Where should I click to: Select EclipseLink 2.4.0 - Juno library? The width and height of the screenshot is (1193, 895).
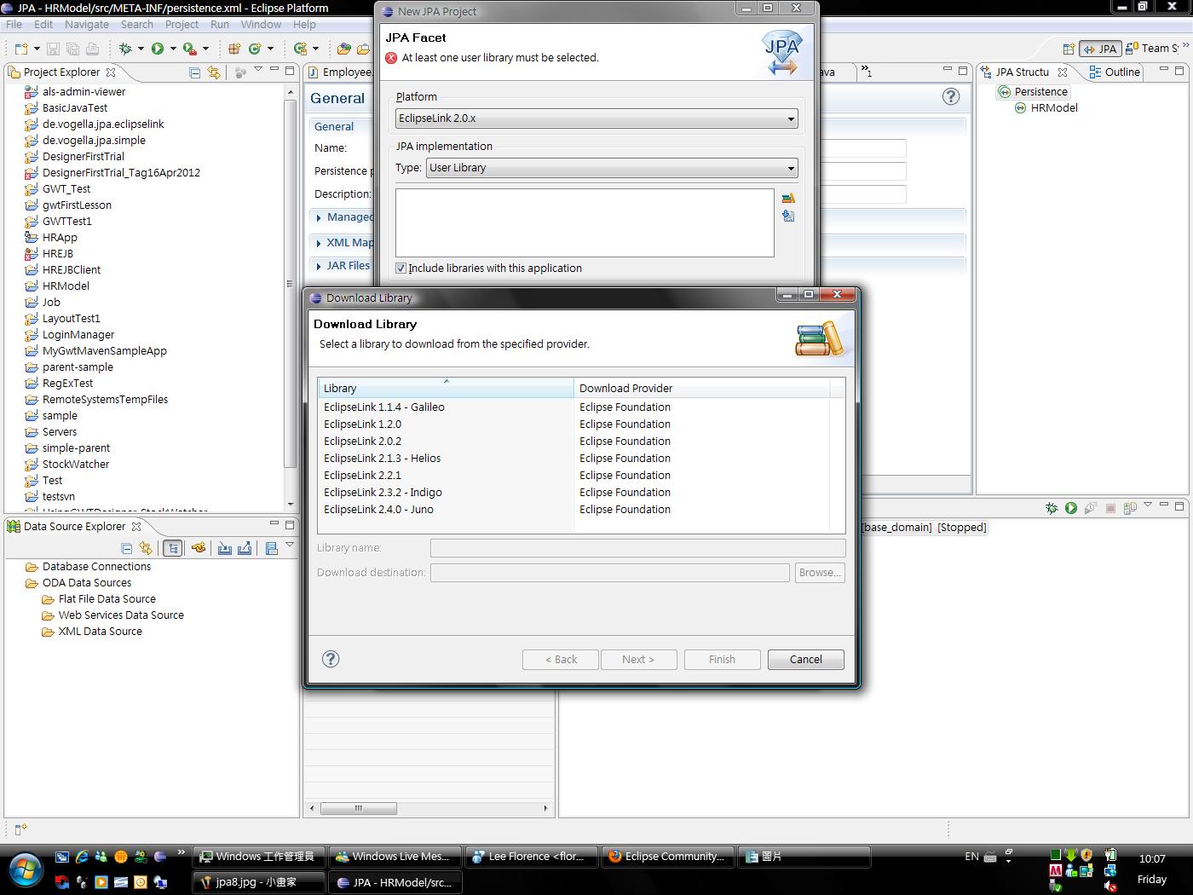(378, 510)
